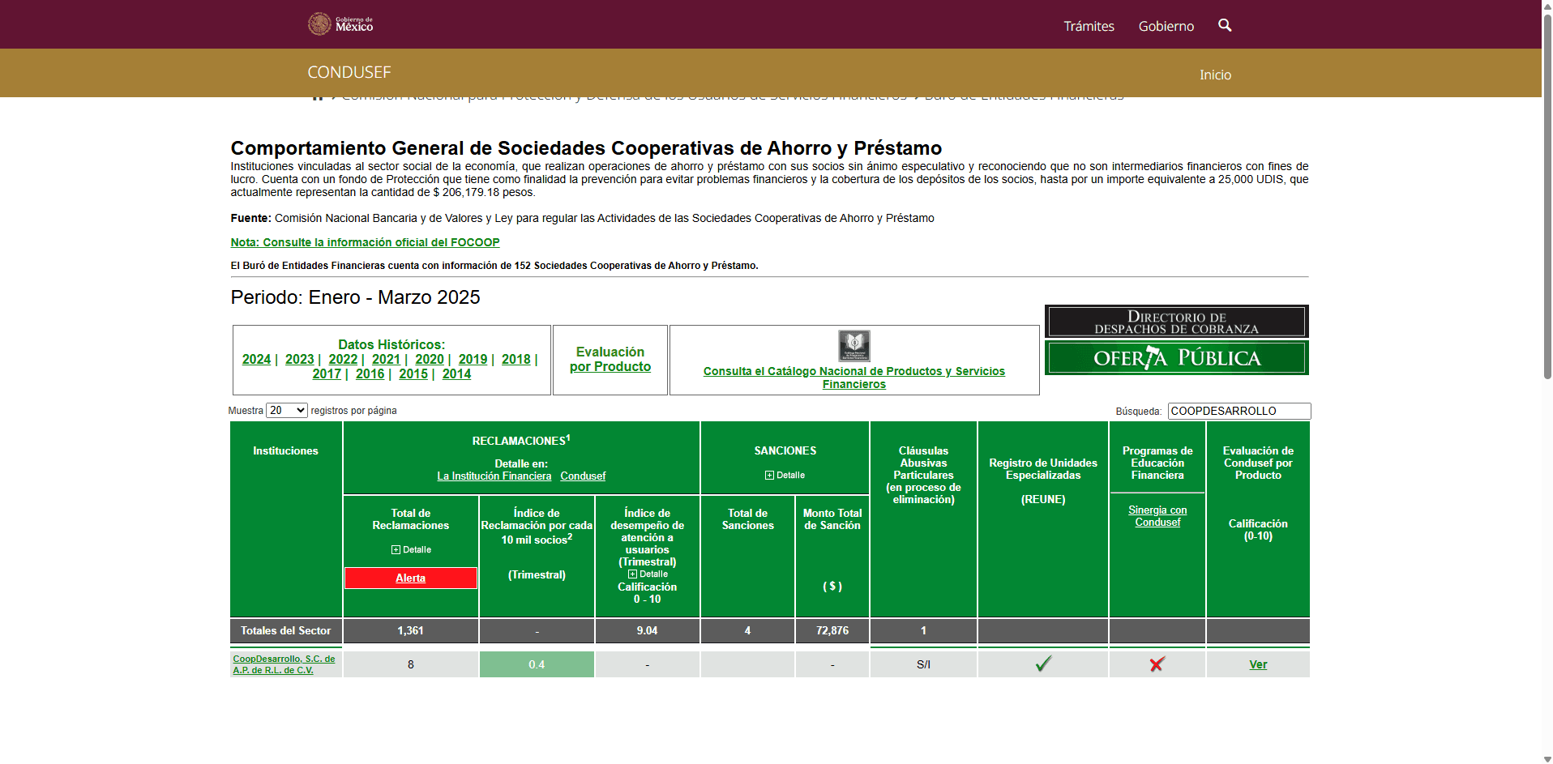Click the Gobierno de México logo
This screenshot has width=1553, height=764.
340,24
